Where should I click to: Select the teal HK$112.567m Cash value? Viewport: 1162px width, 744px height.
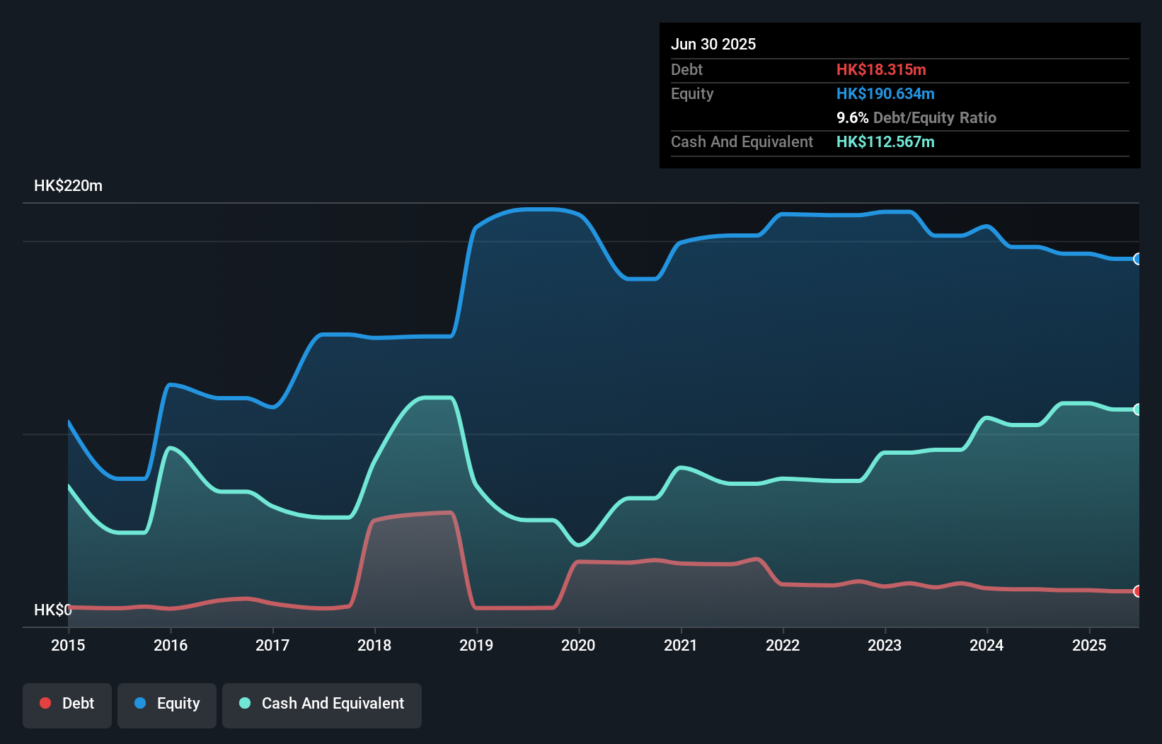(885, 141)
